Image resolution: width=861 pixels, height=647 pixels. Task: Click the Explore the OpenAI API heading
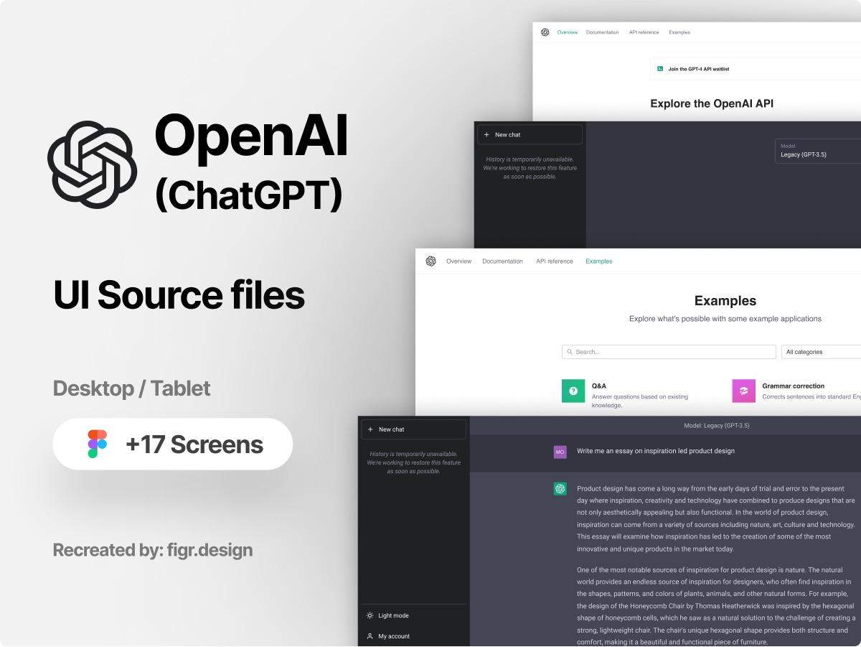coord(712,103)
